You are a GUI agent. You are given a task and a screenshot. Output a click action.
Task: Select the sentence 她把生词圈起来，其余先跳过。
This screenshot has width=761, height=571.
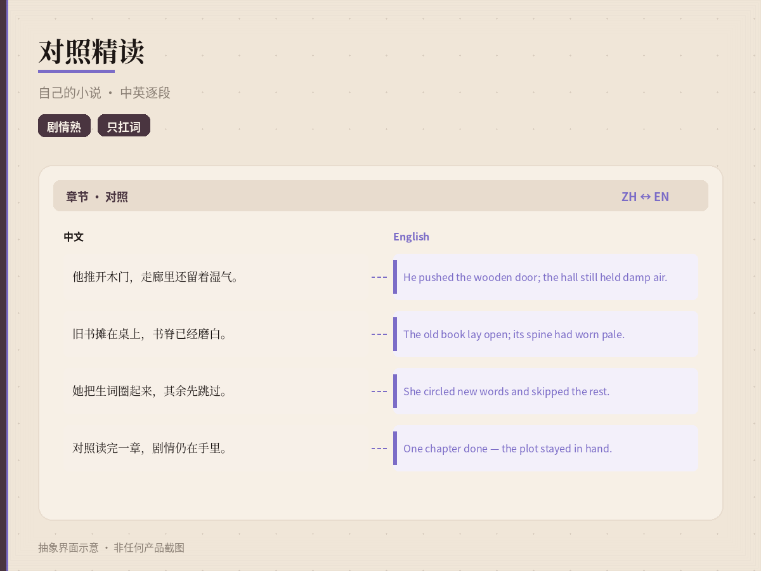click(x=150, y=391)
